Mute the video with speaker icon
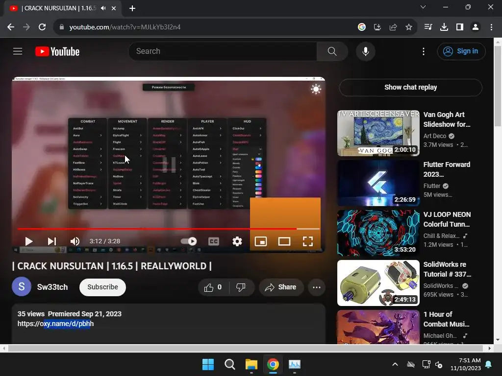The image size is (502, 376). [75, 241]
